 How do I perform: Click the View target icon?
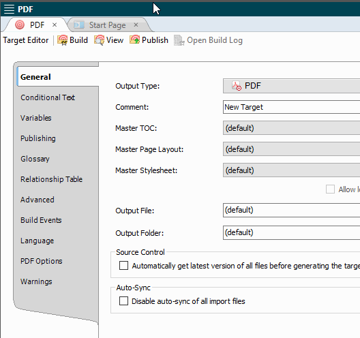coord(99,40)
